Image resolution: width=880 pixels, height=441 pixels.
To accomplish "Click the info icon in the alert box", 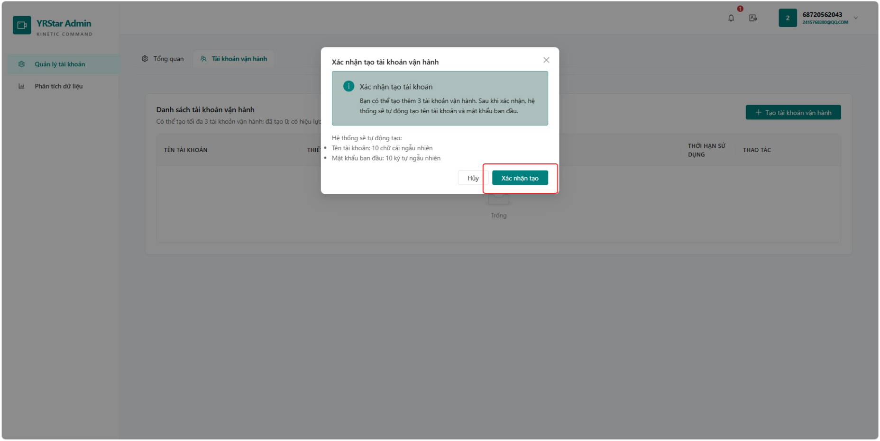I will 348,86.
